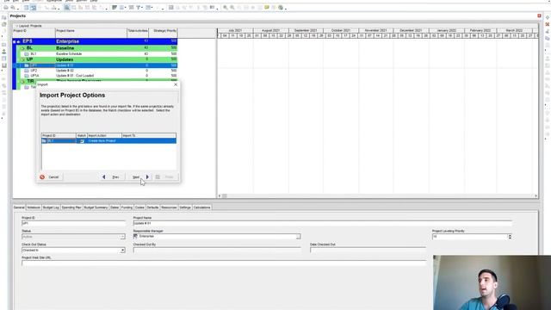551x310 pixels.
Task: Collapse the TIR group node
Action: (23, 82)
